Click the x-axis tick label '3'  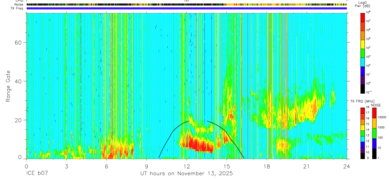(x=66, y=166)
